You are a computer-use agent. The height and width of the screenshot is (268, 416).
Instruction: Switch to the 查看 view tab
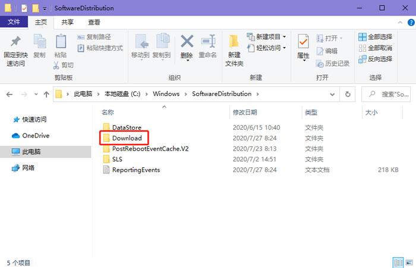click(x=94, y=22)
